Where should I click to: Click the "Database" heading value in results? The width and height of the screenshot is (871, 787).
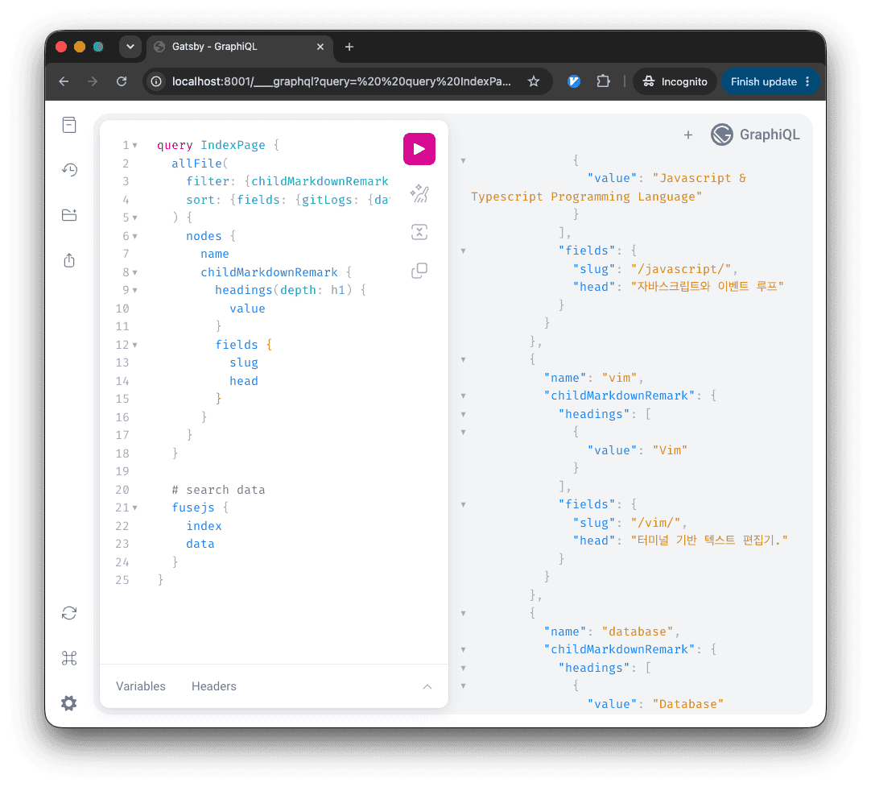[688, 704]
